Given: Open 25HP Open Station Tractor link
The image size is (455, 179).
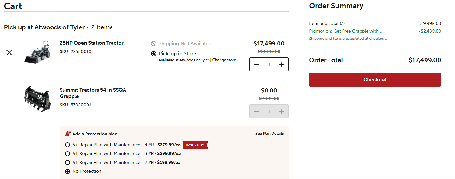Looking at the screenshot, I should point(92,43).
